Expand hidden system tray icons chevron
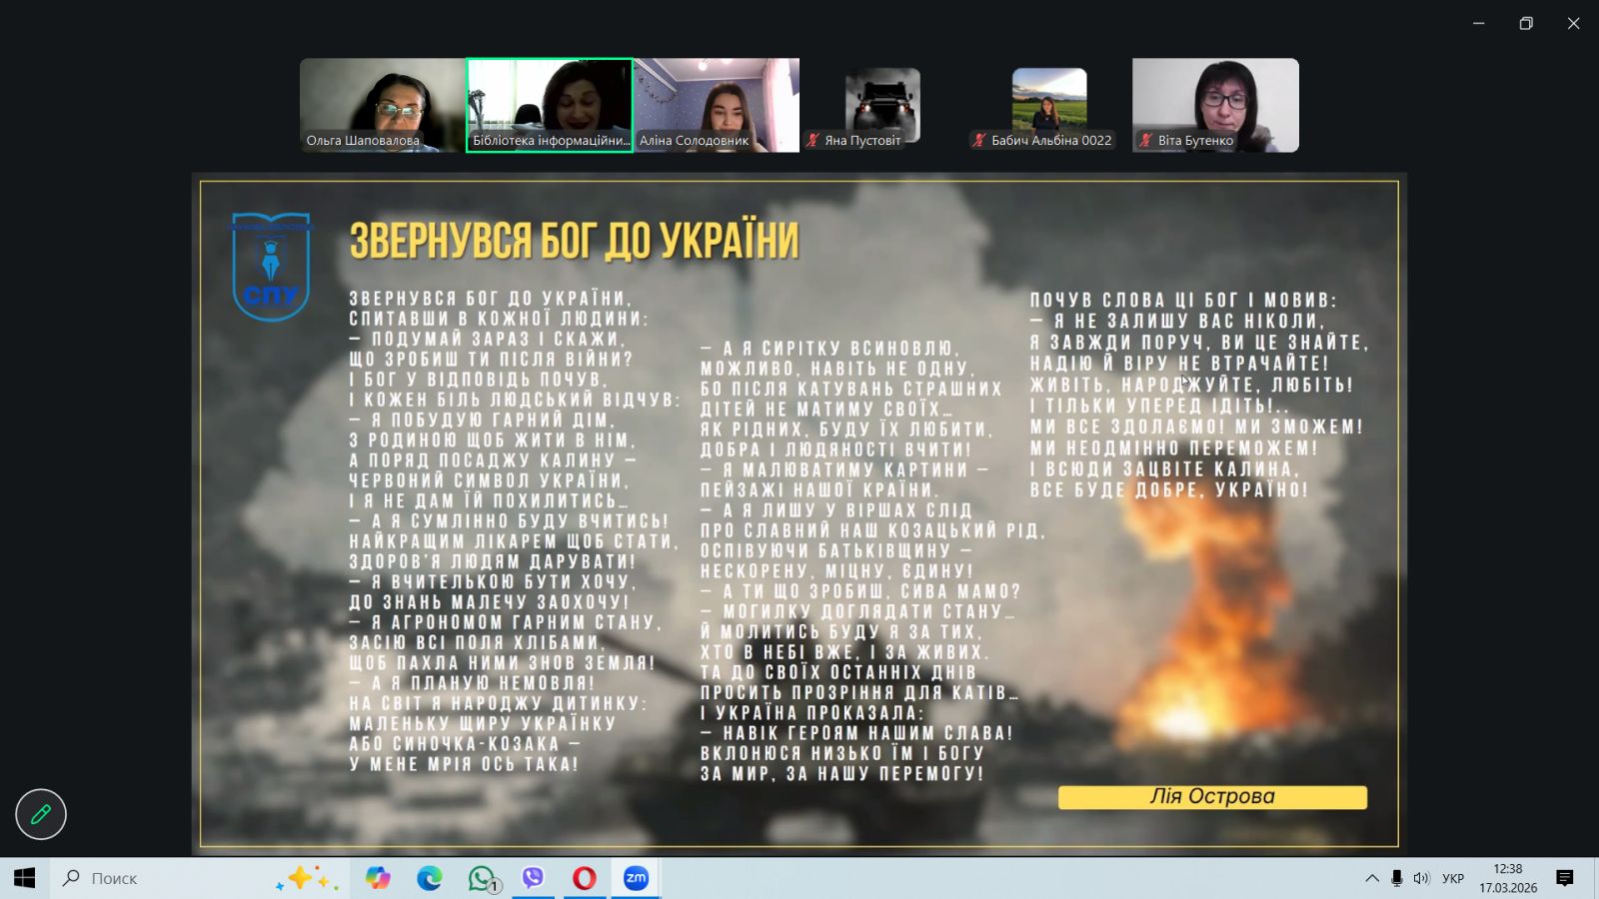 (x=1371, y=878)
